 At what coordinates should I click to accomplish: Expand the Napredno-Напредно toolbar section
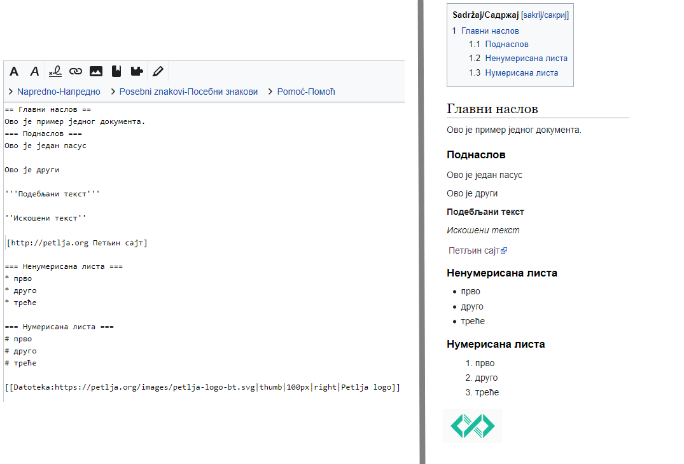click(x=58, y=92)
